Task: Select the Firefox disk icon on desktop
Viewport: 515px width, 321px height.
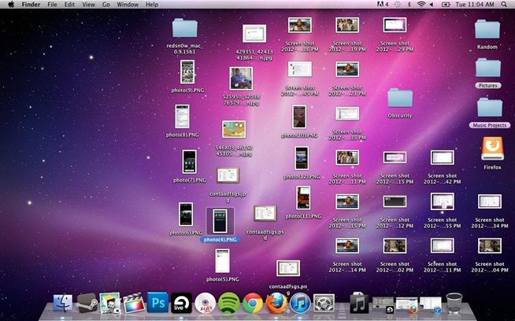Action: coord(492,149)
